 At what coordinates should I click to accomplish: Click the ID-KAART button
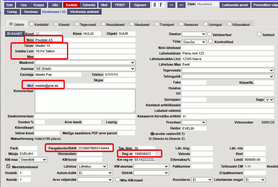[15, 34]
